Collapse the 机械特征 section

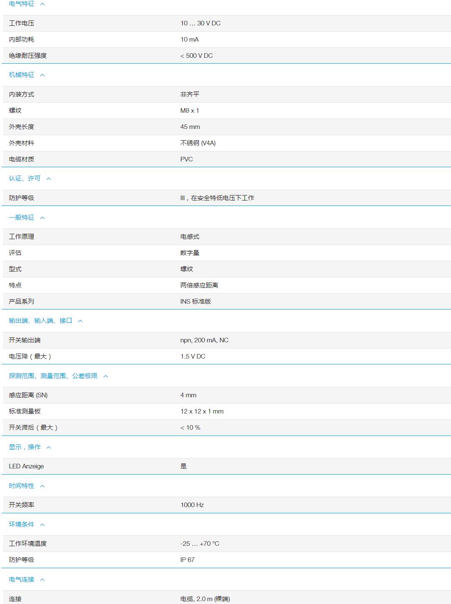click(41, 75)
